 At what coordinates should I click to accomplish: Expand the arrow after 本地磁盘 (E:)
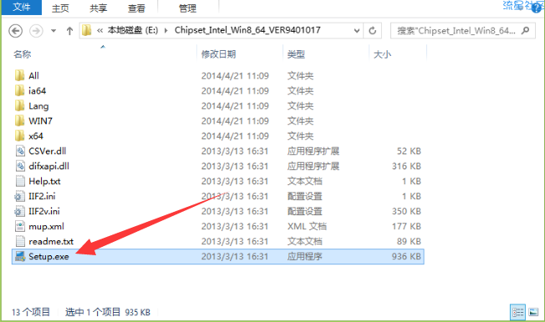(166, 31)
